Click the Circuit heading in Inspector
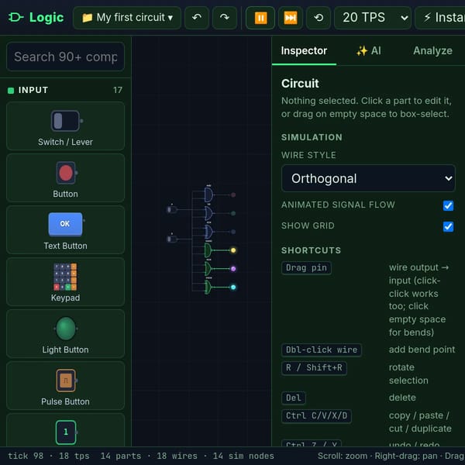The height and width of the screenshot is (465, 465). (300, 84)
